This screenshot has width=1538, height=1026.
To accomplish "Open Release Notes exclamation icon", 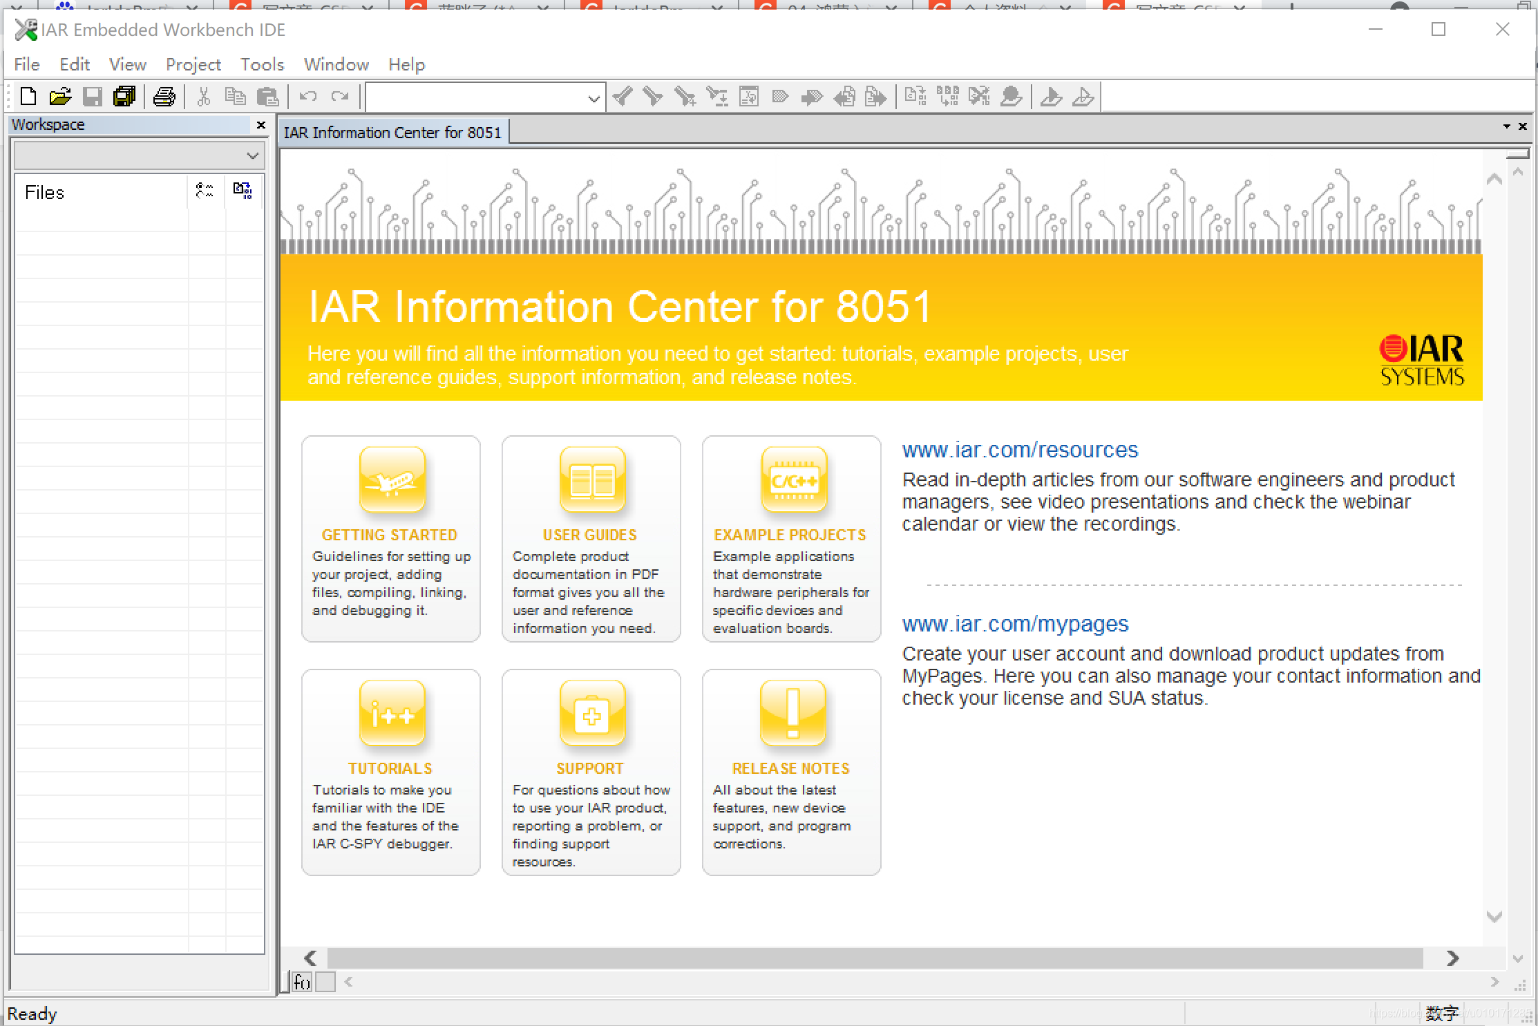I will (792, 713).
